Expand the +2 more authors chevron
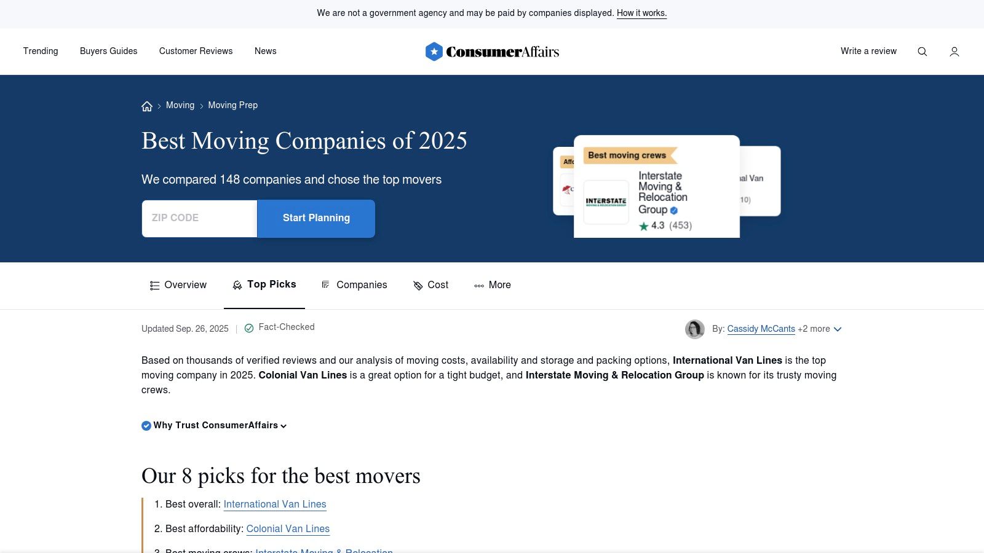This screenshot has width=984, height=553. [x=838, y=329]
